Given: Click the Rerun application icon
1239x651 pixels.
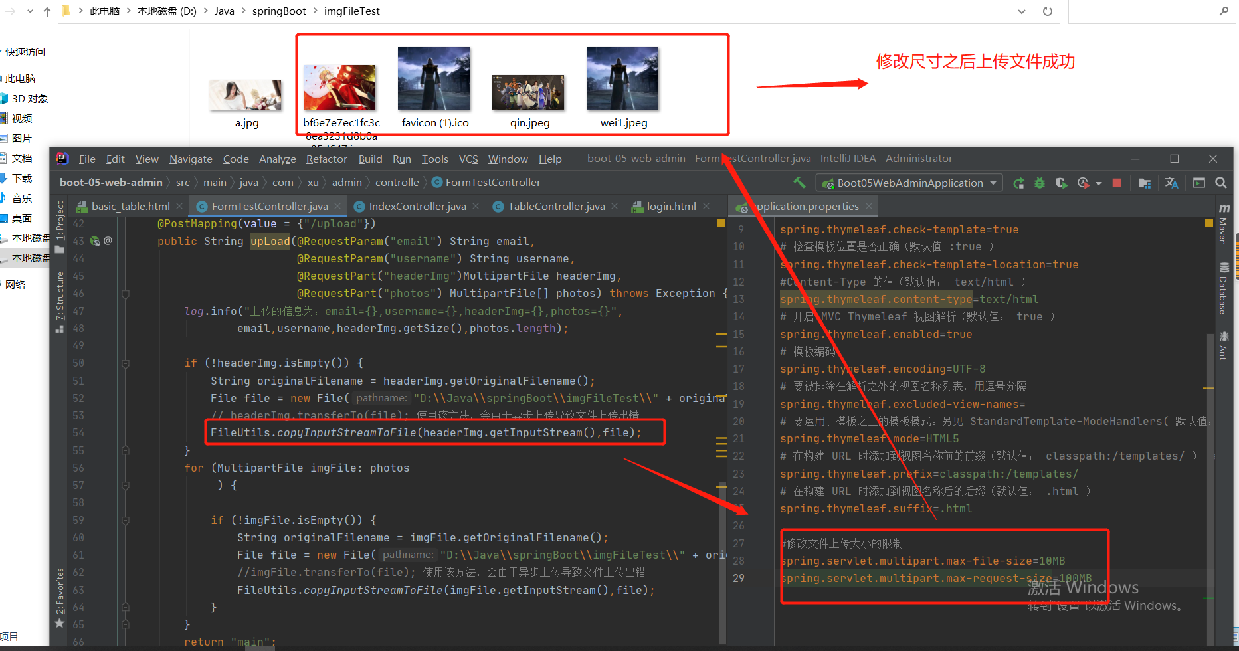Looking at the screenshot, I should pos(1018,183).
